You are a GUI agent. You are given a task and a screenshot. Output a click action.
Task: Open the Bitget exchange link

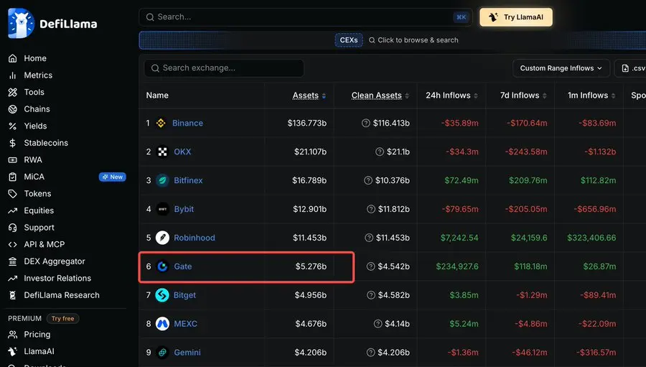(185, 295)
